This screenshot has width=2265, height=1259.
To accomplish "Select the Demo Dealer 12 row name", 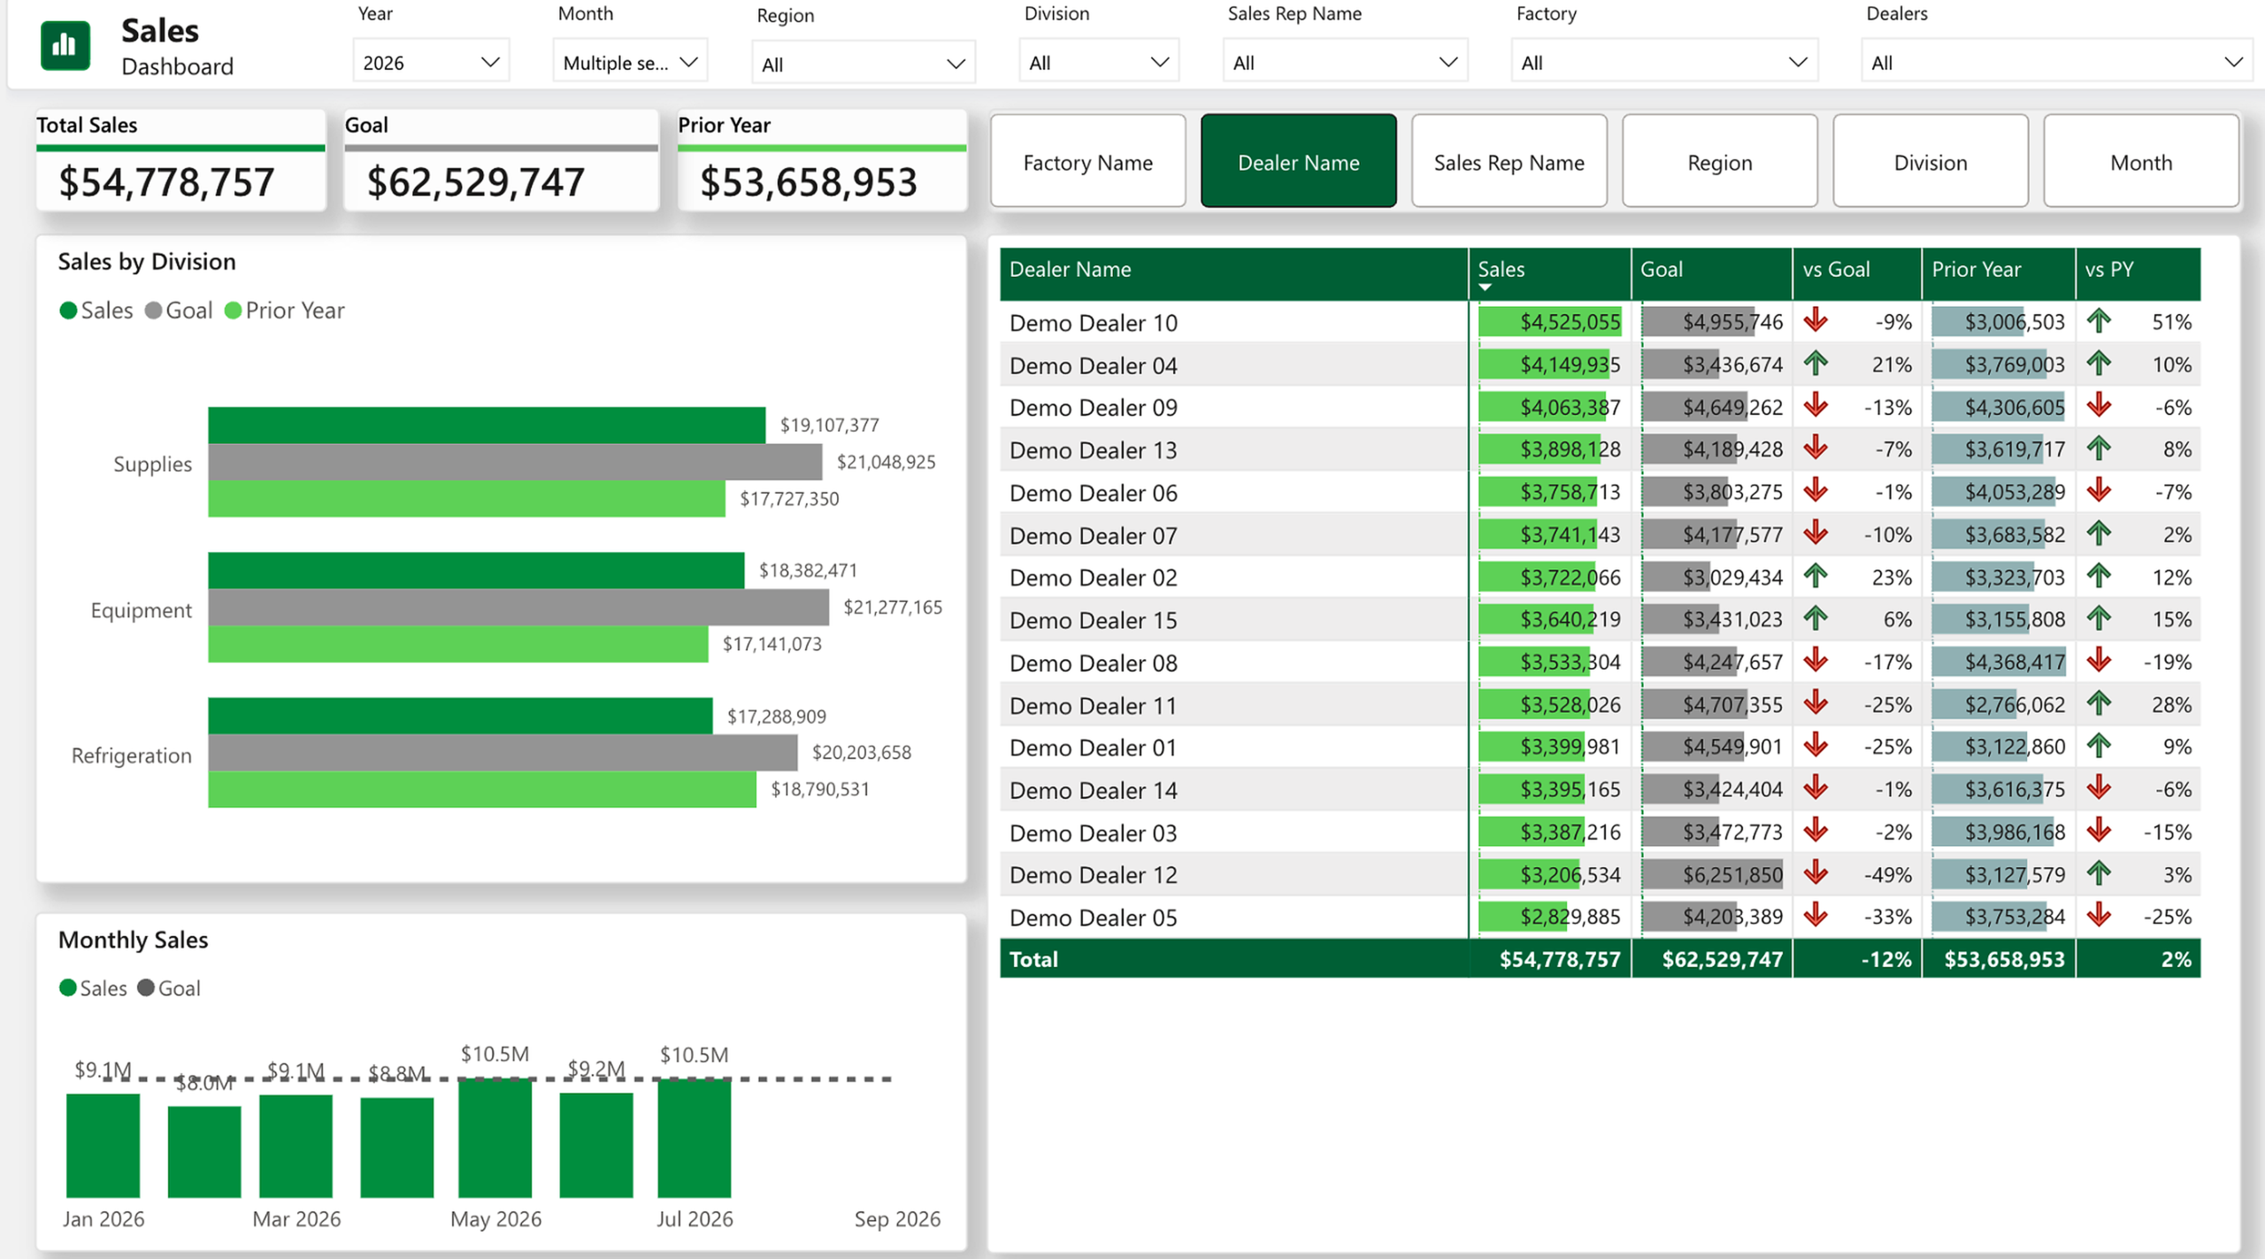I will pyautogui.click(x=1094, y=875).
